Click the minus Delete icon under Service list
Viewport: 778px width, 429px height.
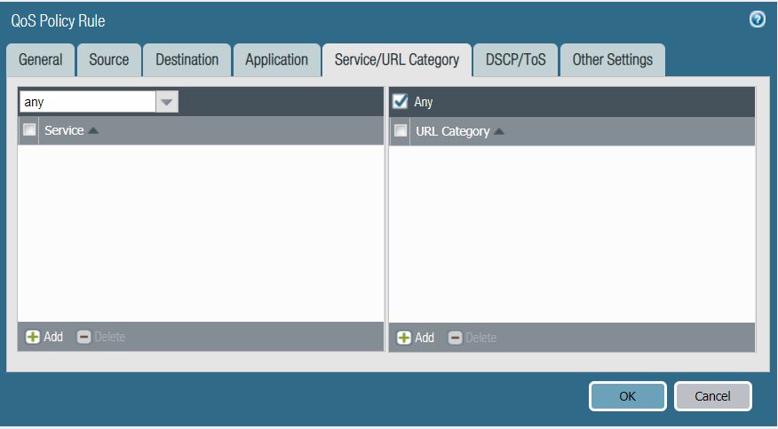83,337
